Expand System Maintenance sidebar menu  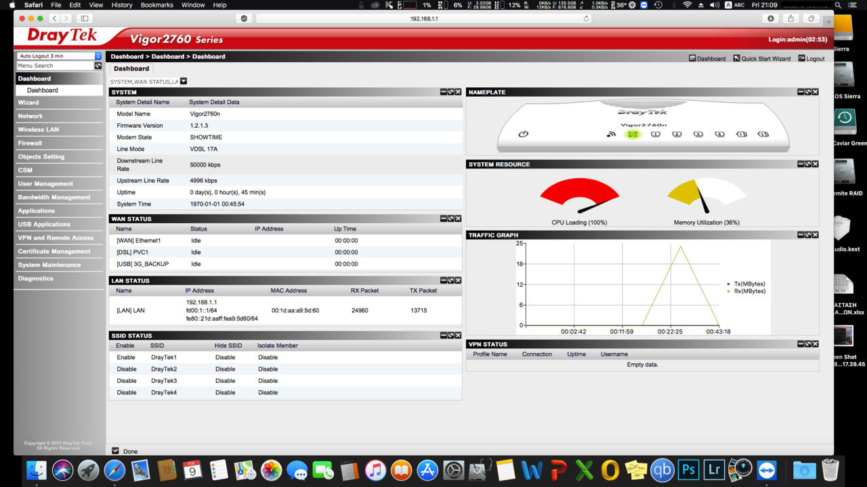click(59, 264)
